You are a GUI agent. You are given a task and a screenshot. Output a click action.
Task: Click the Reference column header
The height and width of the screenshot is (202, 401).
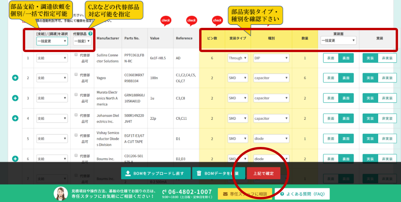click(184, 38)
